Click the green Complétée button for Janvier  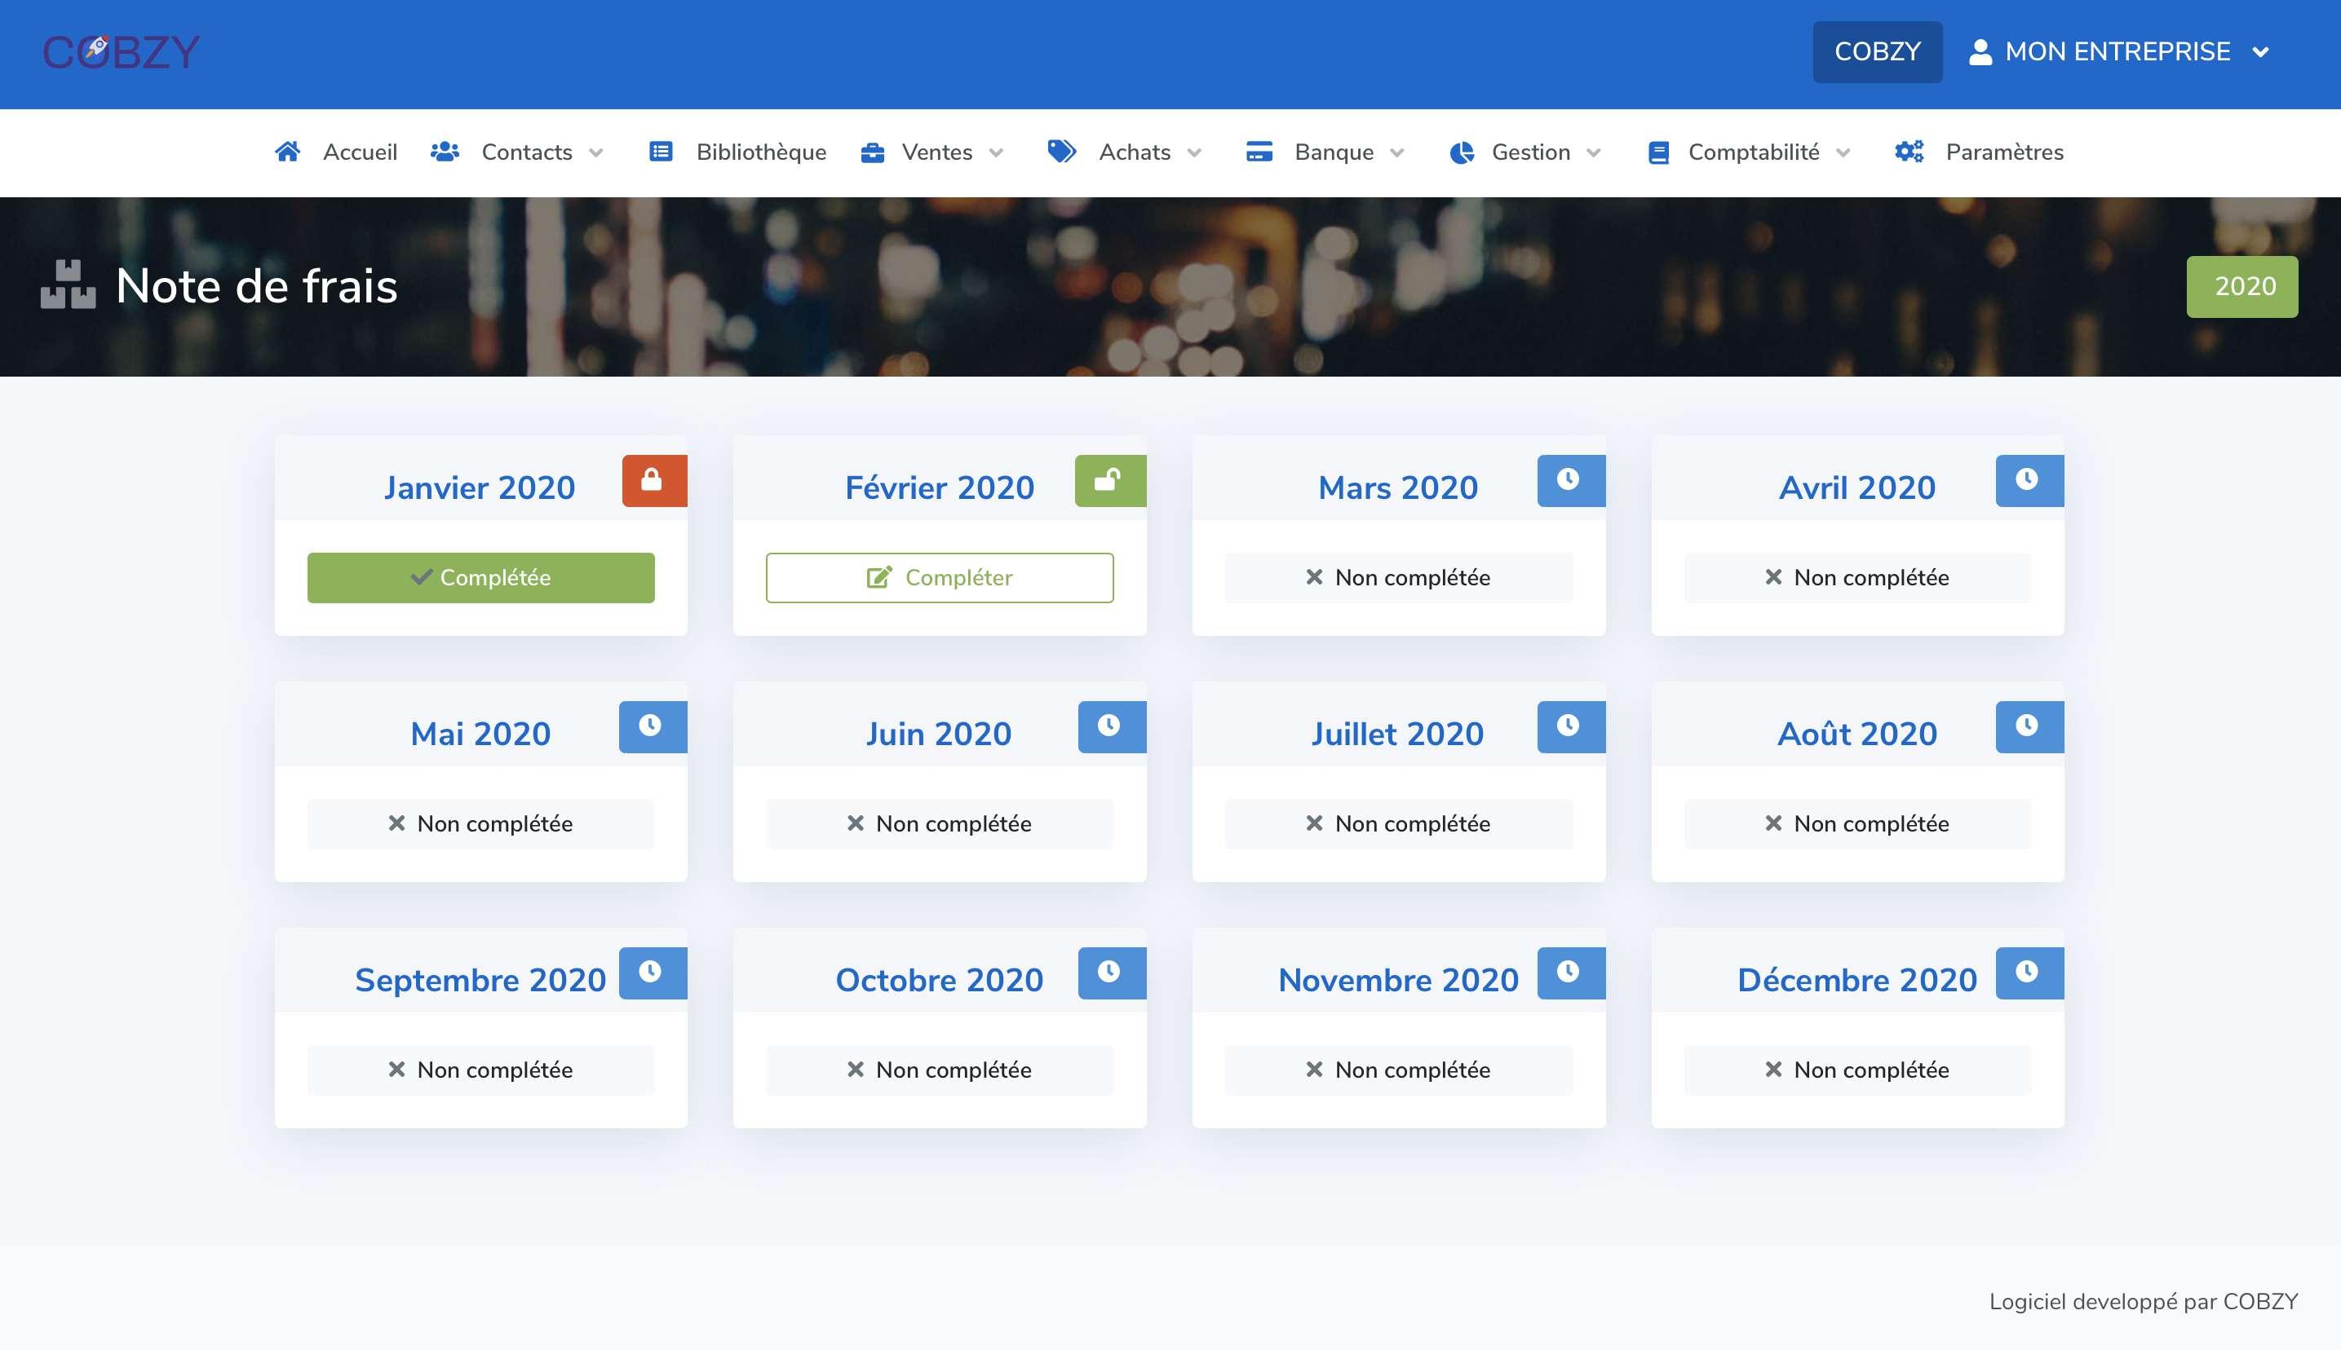(480, 578)
